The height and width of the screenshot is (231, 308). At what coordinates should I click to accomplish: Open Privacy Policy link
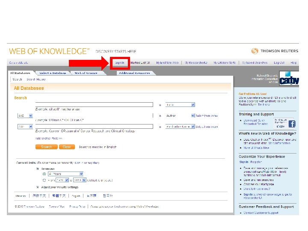[77, 207]
